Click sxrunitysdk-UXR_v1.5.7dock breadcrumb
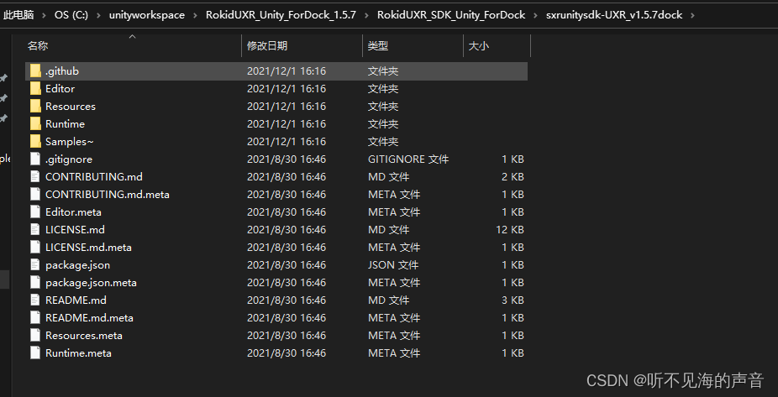 coord(614,15)
